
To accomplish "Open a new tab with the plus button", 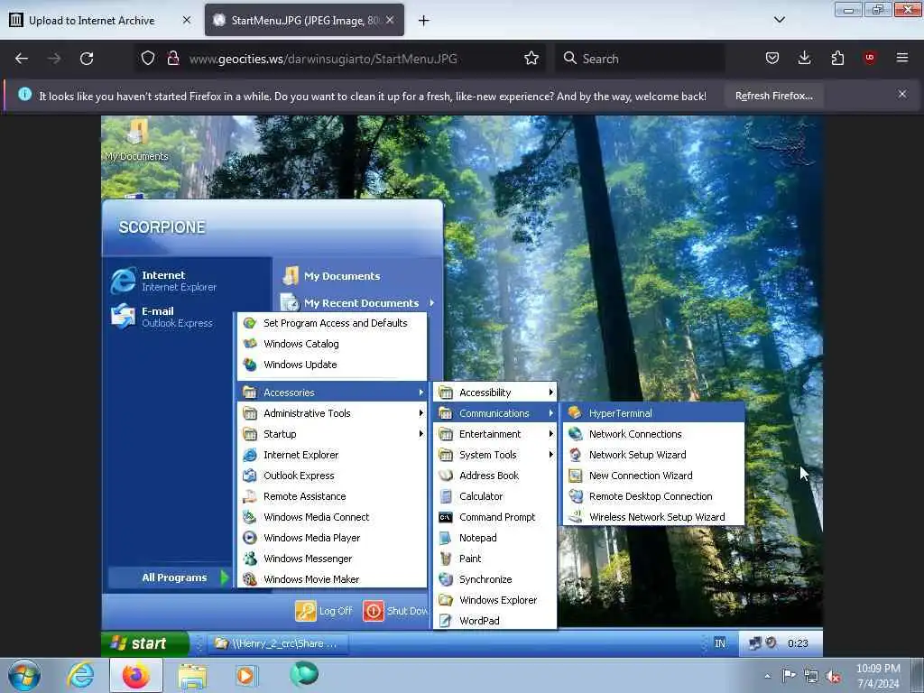I will tap(424, 21).
